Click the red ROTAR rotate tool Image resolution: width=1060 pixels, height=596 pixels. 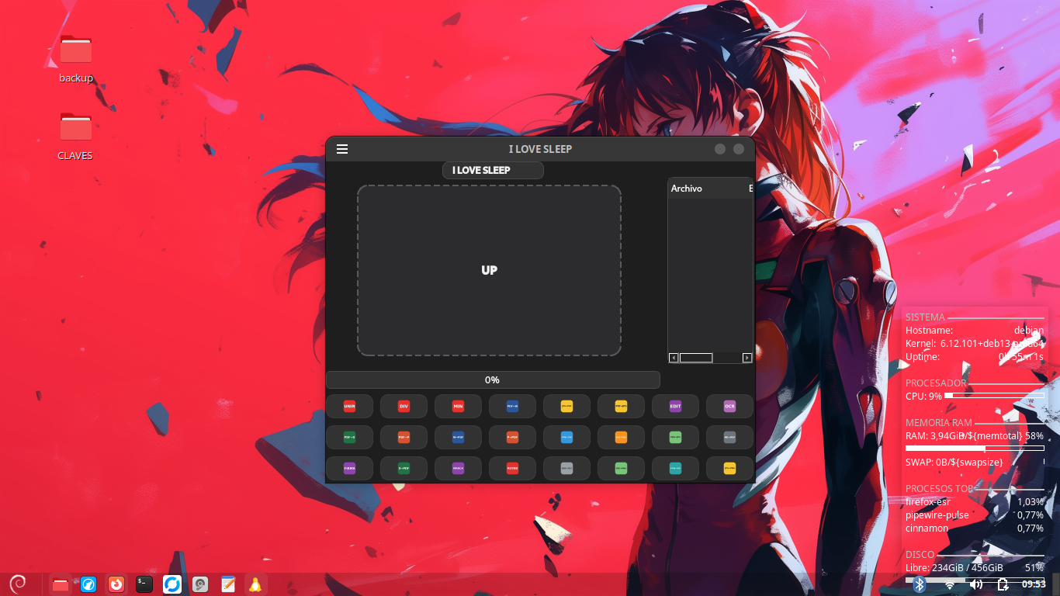512,468
